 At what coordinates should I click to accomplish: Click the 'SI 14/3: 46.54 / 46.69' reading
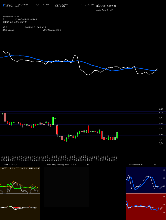(26, 19)
